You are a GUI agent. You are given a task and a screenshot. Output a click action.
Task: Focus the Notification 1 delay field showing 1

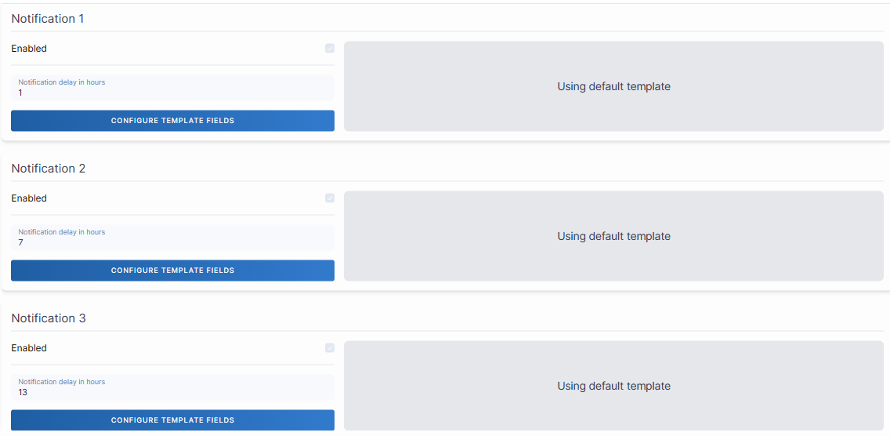coord(172,93)
